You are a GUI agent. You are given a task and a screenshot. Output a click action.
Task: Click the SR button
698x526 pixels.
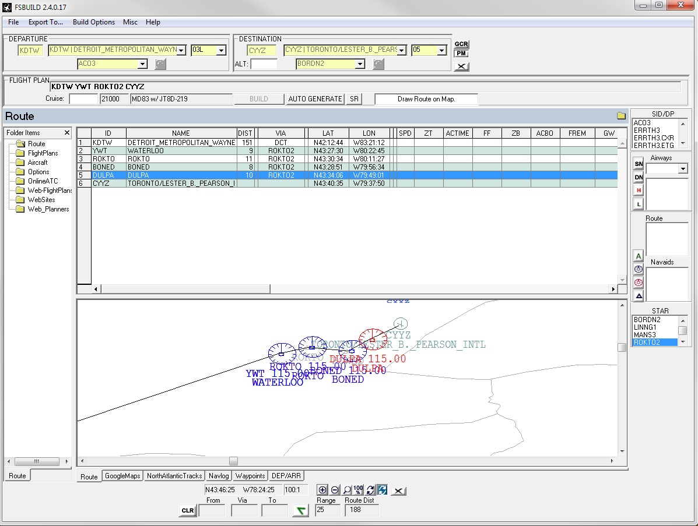[355, 98]
